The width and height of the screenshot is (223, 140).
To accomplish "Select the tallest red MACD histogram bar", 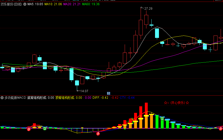I will 146,109.
